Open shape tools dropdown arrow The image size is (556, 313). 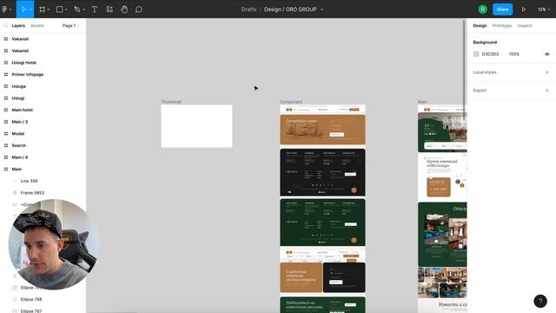(x=66, y=10)
